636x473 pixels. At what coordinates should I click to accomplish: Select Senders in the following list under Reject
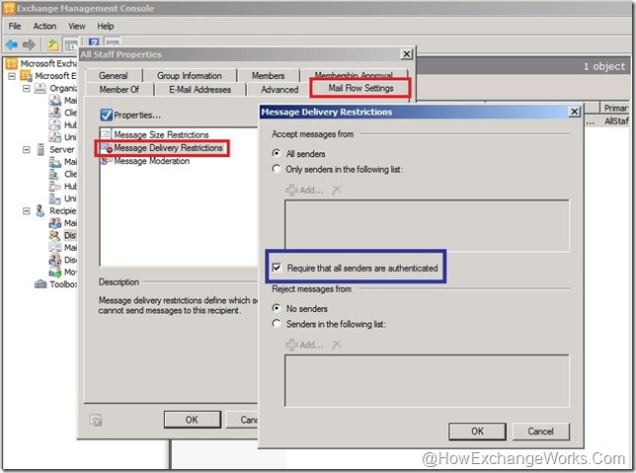tap(277, 324)
